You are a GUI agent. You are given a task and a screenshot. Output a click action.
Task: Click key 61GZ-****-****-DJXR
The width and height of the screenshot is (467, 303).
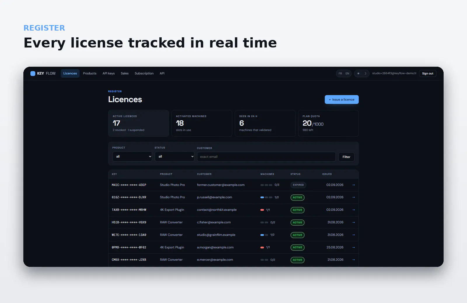click(x=129, y=197)
